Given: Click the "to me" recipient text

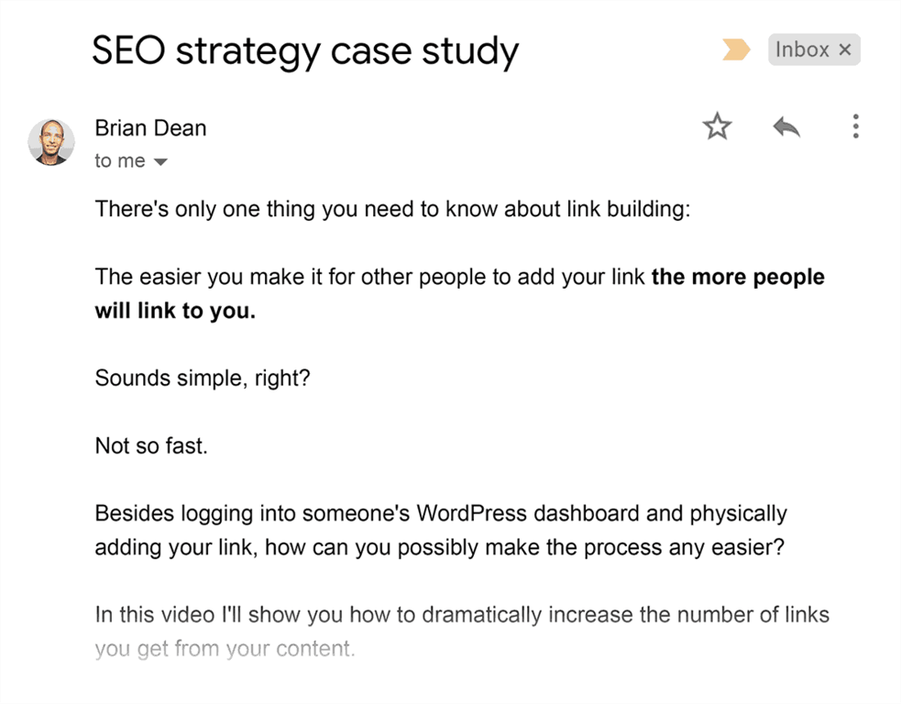Looking at the screenshot, I should 119,161.
